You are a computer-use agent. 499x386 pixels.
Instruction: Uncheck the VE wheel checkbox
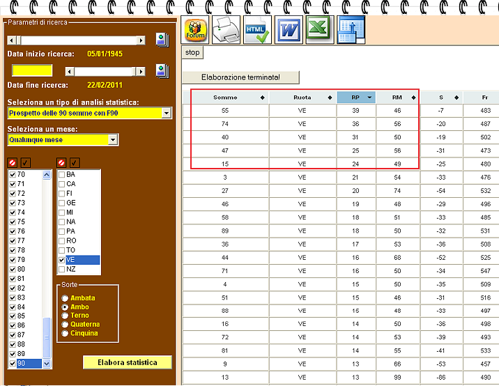coord(62,260)
